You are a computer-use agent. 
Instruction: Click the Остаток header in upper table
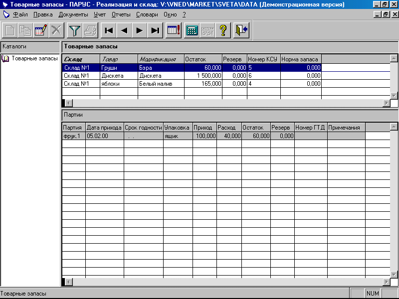[x=203, y=59]
